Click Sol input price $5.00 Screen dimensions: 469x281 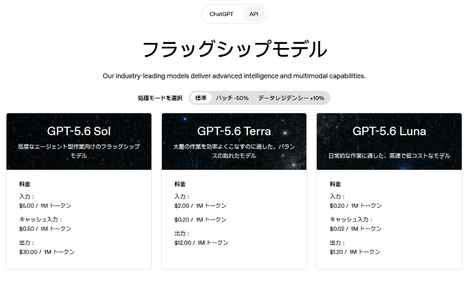click(45, 205)
